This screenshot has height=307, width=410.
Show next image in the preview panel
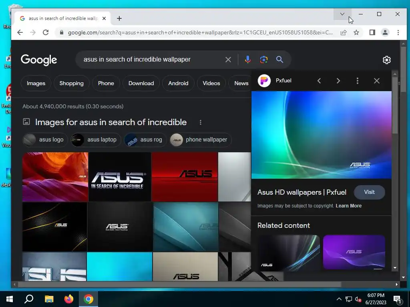[x=338, y=81]
